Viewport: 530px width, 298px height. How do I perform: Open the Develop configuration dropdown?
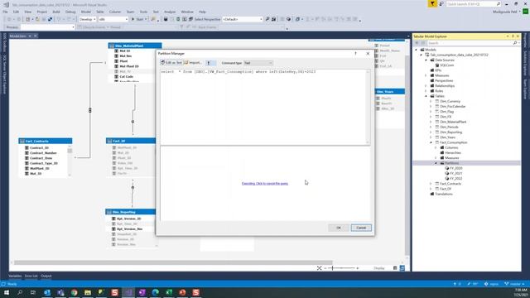pyautogui.click(x=87, y=19)
